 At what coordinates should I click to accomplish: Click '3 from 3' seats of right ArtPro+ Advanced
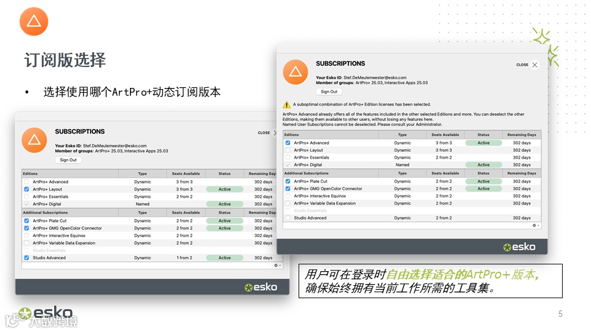tap(444, 143)
